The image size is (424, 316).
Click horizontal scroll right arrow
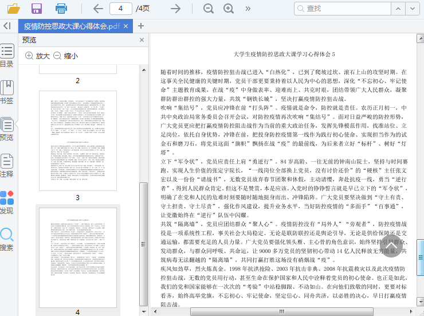pos(411,311)
